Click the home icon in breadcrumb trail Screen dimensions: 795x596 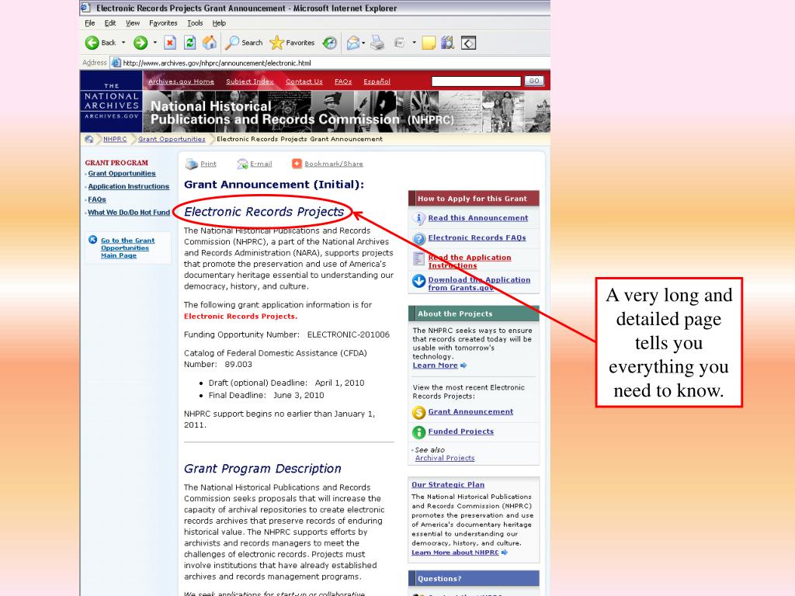click(89, 140)
